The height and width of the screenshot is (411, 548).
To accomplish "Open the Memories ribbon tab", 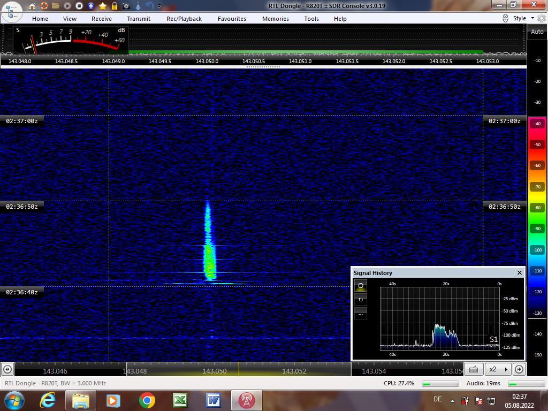I will pos(276,19).
